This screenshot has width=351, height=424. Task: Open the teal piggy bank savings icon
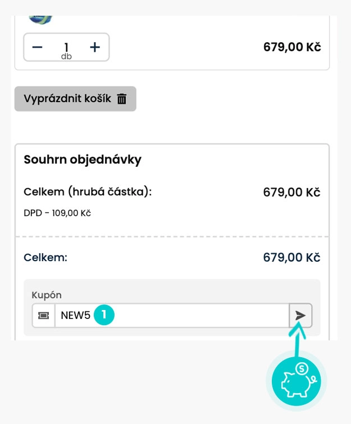(x=296, y=380)
